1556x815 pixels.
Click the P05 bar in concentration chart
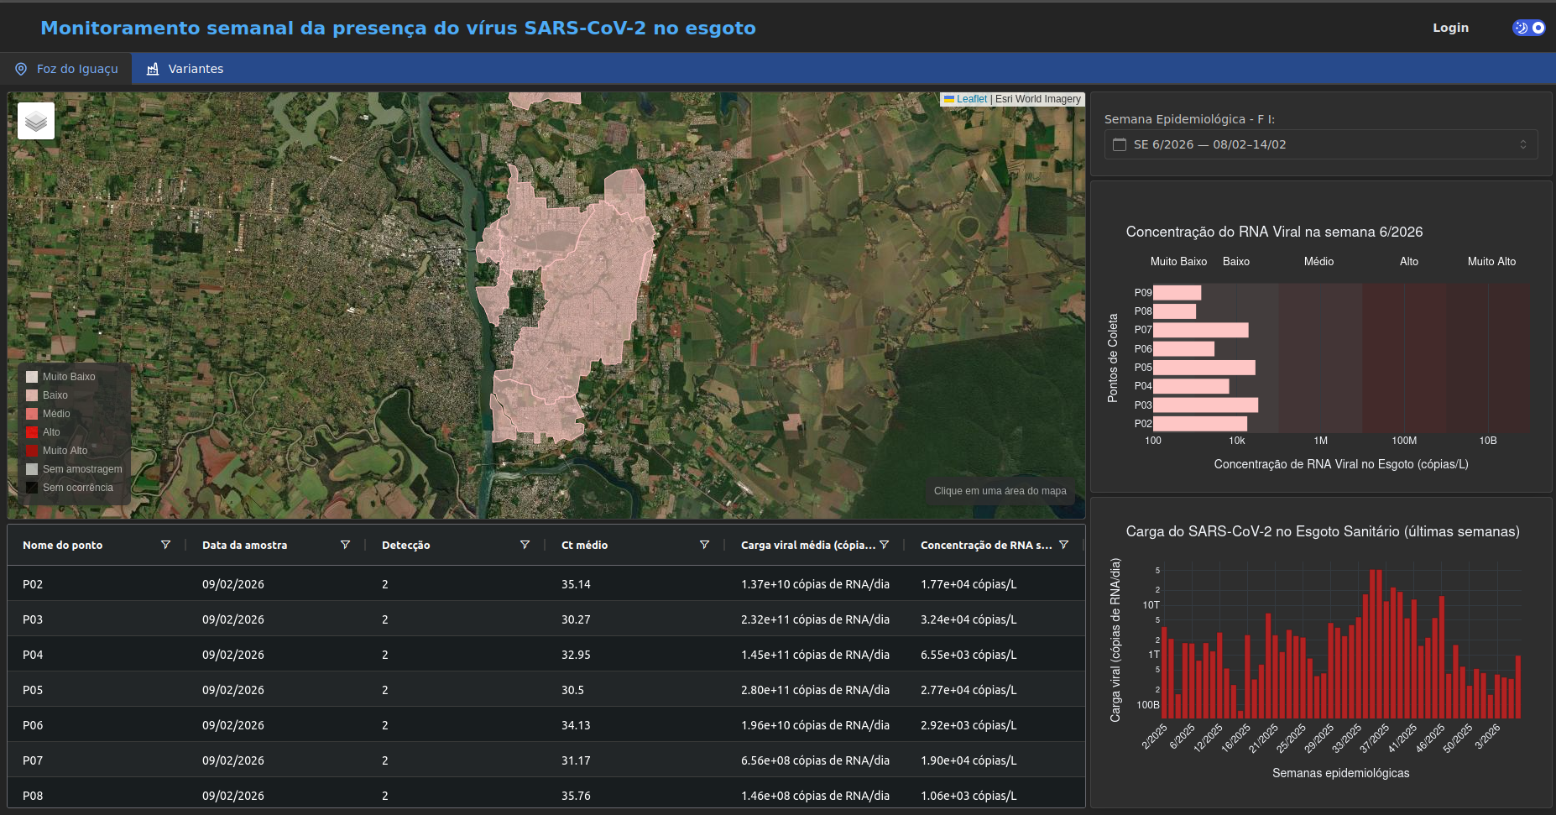point(1204,368)
